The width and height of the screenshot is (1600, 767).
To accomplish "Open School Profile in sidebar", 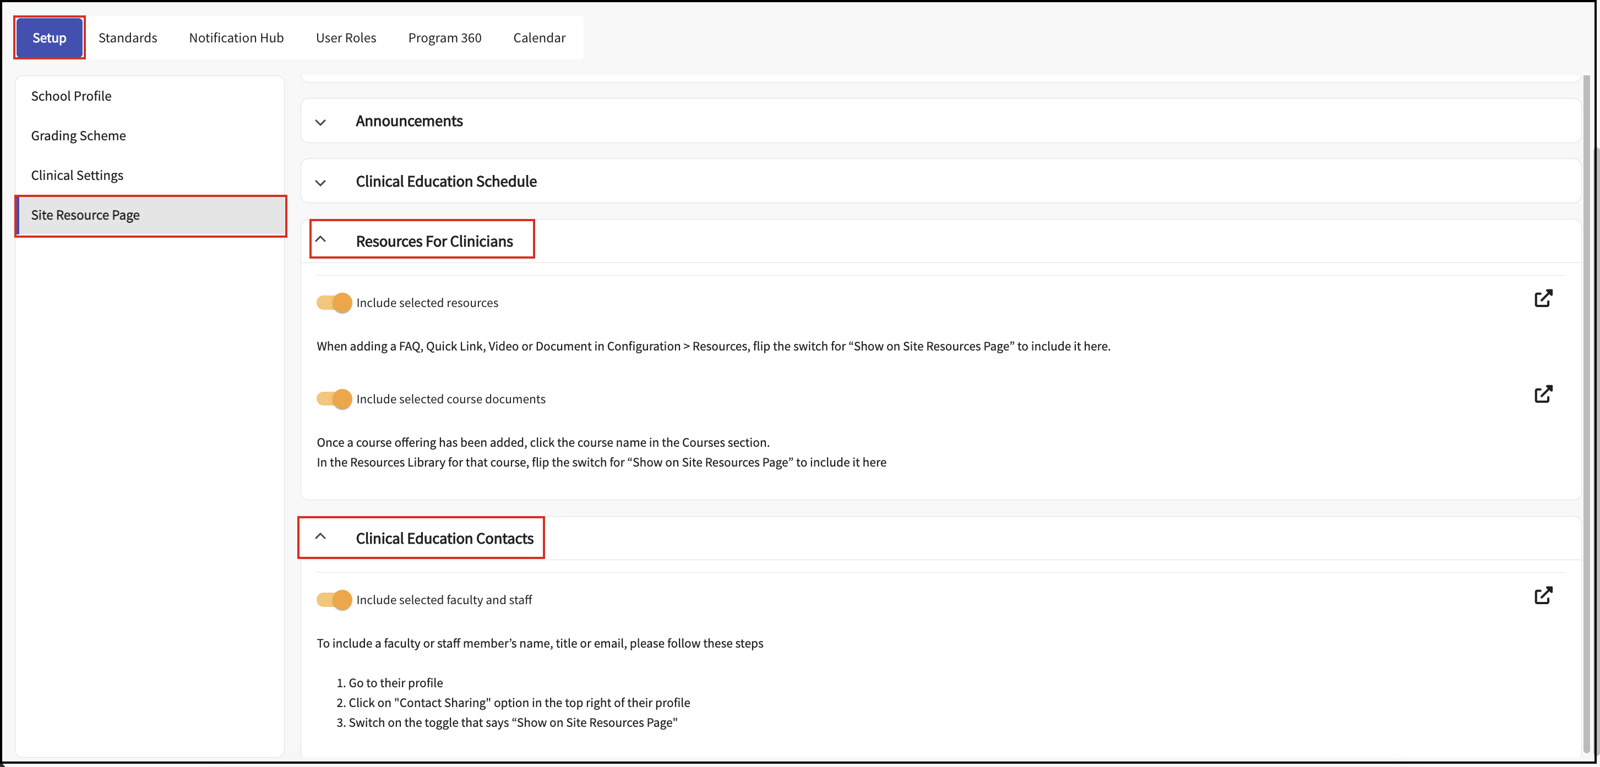I will (72, 96).
